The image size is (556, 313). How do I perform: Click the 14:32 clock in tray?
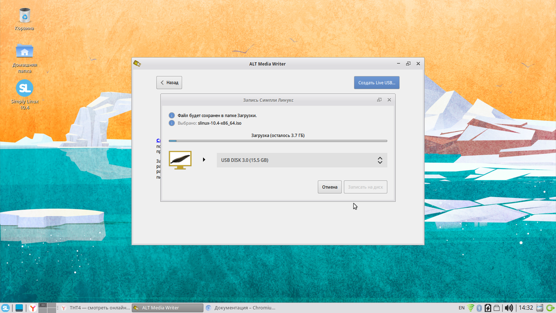526,308
